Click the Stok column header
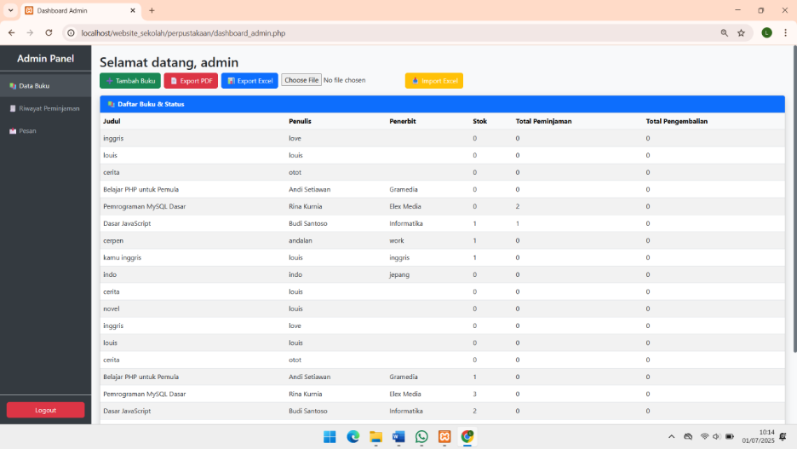Screen dimensions: 797x449 coord(480,121)
